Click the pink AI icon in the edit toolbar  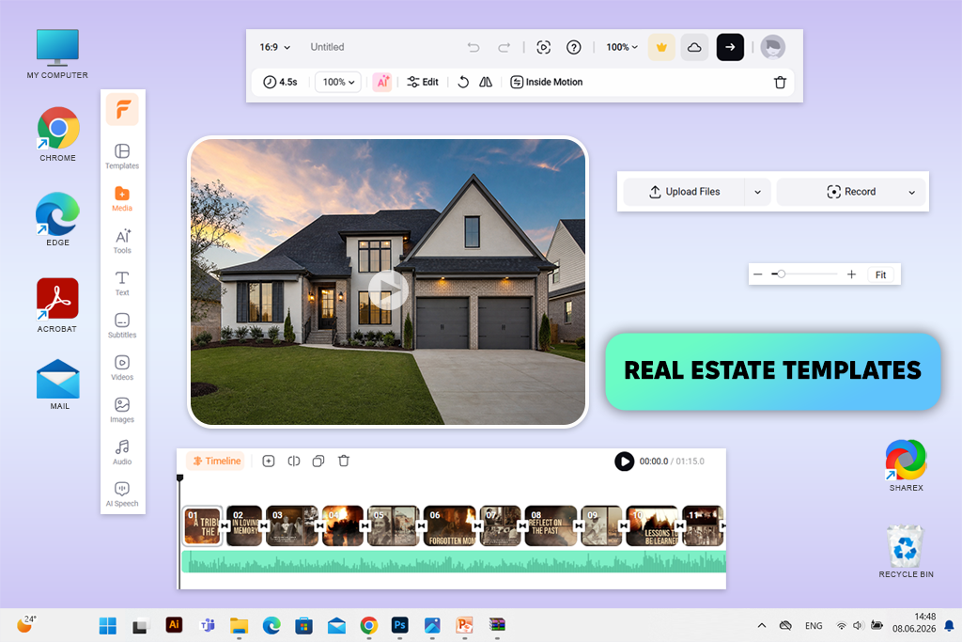[x=382, y=82]
